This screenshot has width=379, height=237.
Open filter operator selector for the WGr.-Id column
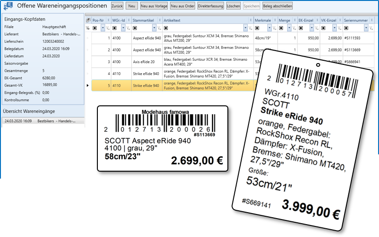(114, 29)
